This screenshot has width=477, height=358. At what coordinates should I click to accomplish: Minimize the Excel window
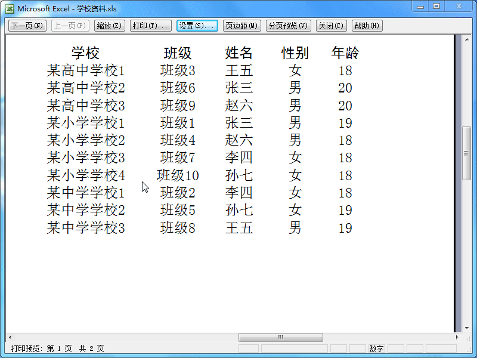[420, 7]
